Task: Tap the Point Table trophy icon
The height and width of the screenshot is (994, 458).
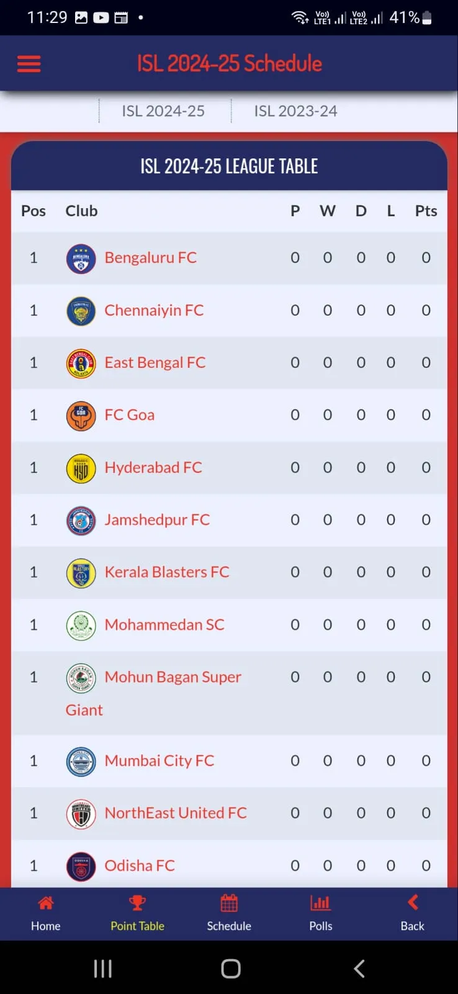Action: pyautogui.click(x=137, y=903)
